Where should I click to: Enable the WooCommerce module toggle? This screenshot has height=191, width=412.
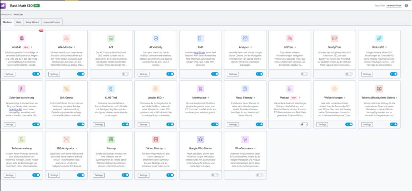coord(260,175)
